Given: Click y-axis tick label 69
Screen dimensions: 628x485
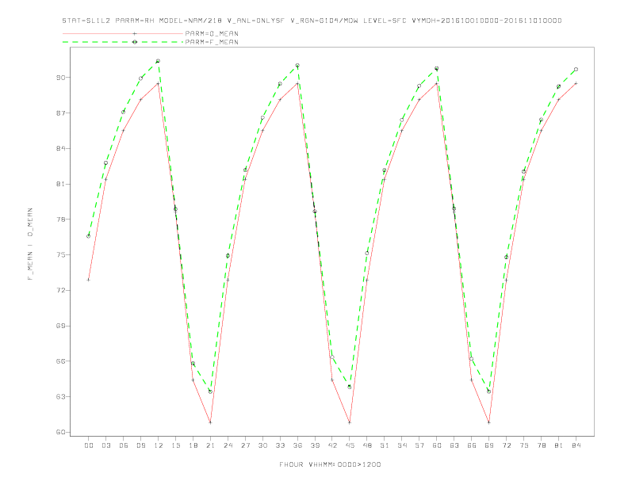Looking at the screenshot, I should pos(60,326).
